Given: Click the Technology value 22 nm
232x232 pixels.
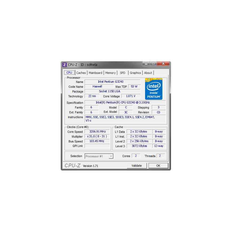Looking at the screenshot, I should (92, 96).
